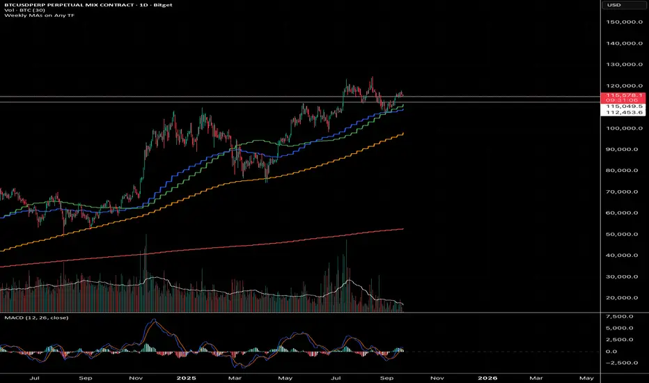This screenshot has width=649, height=383.
Task: Click the Sep label near the time axis start
Action: (x=85, y=378)
